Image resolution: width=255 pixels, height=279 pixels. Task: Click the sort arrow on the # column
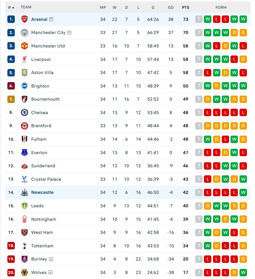coord(13,7)
